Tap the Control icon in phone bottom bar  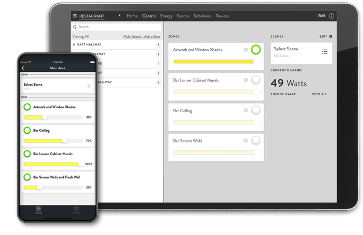[39, 210]
